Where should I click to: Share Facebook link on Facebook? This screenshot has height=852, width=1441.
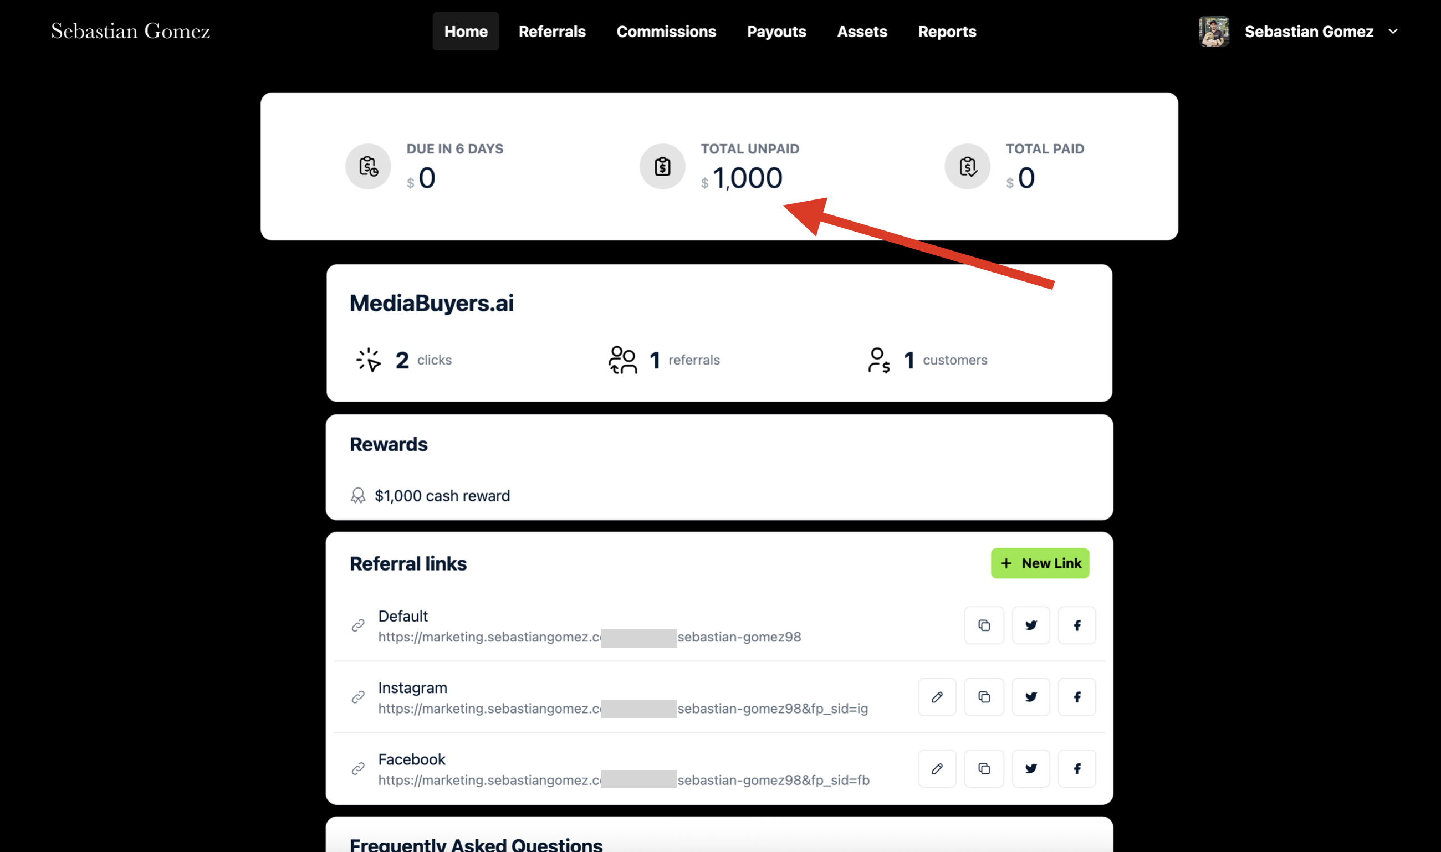click(1077, 769)
